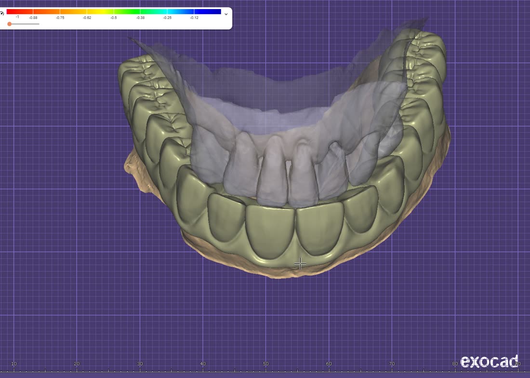Click the ruler mark labeled 20

(77, 364)
